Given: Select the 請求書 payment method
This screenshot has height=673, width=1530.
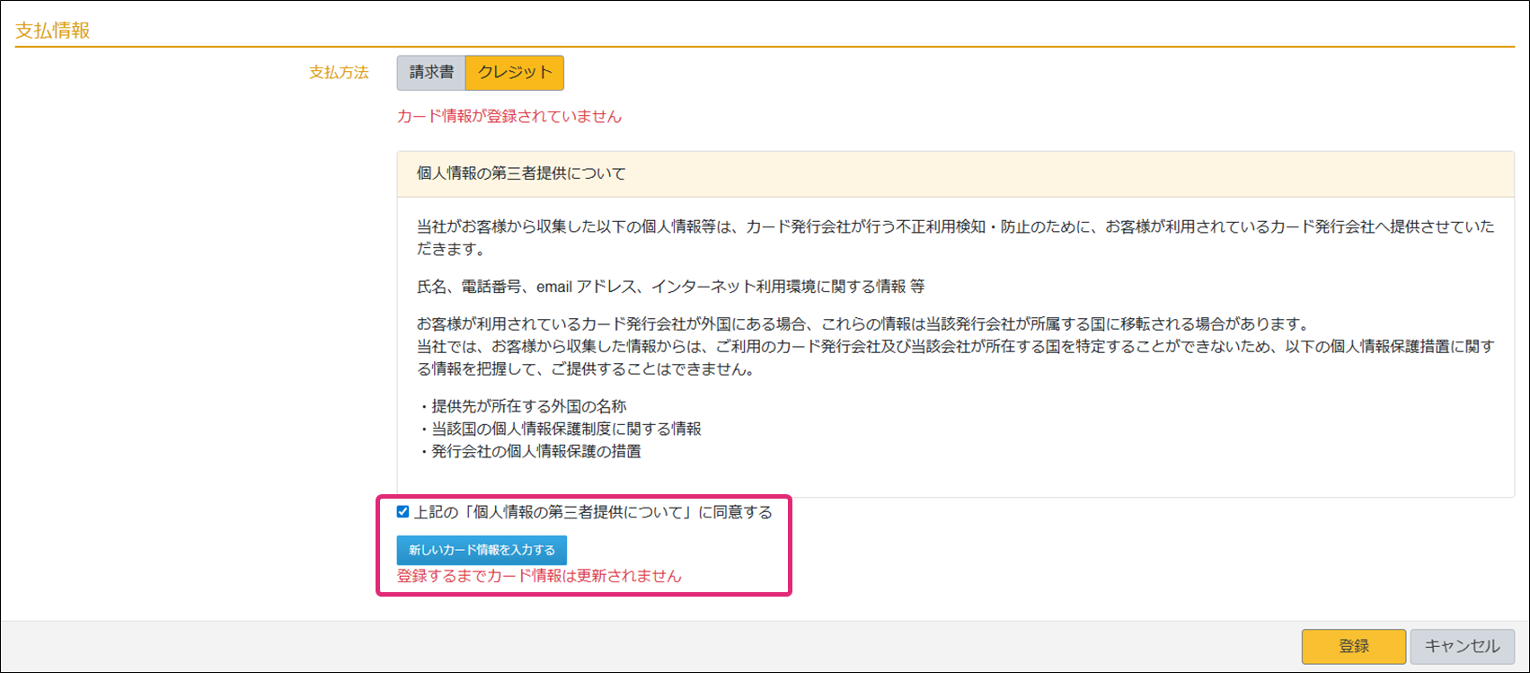Looking at the screenshot, I should (x=431, y=73).
